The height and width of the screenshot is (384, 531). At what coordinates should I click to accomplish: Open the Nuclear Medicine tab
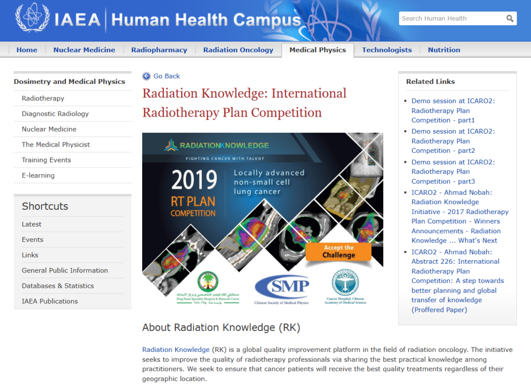[84, 50]
